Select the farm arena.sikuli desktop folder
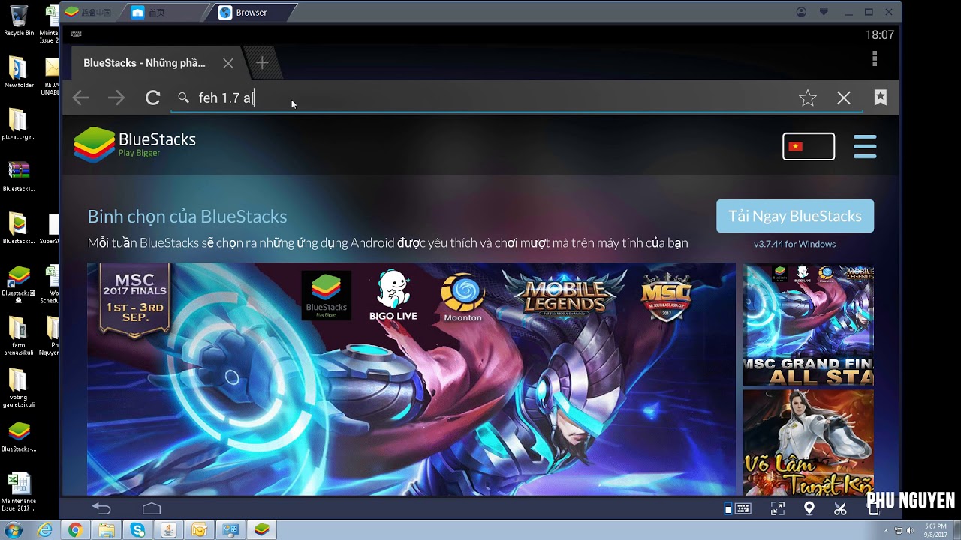961x540 pixels. pyautogui.click(x=19, y=337)
